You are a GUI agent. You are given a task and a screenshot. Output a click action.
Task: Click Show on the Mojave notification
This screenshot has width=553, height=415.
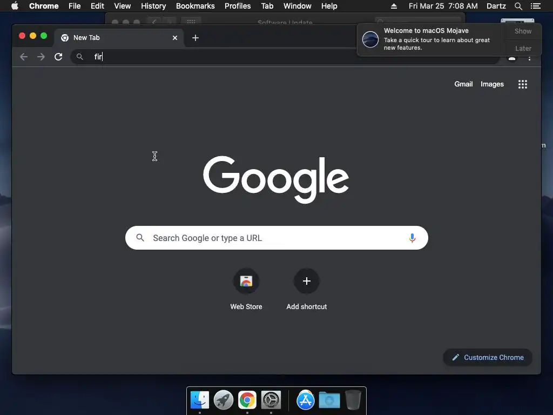(x=523, y=31)
